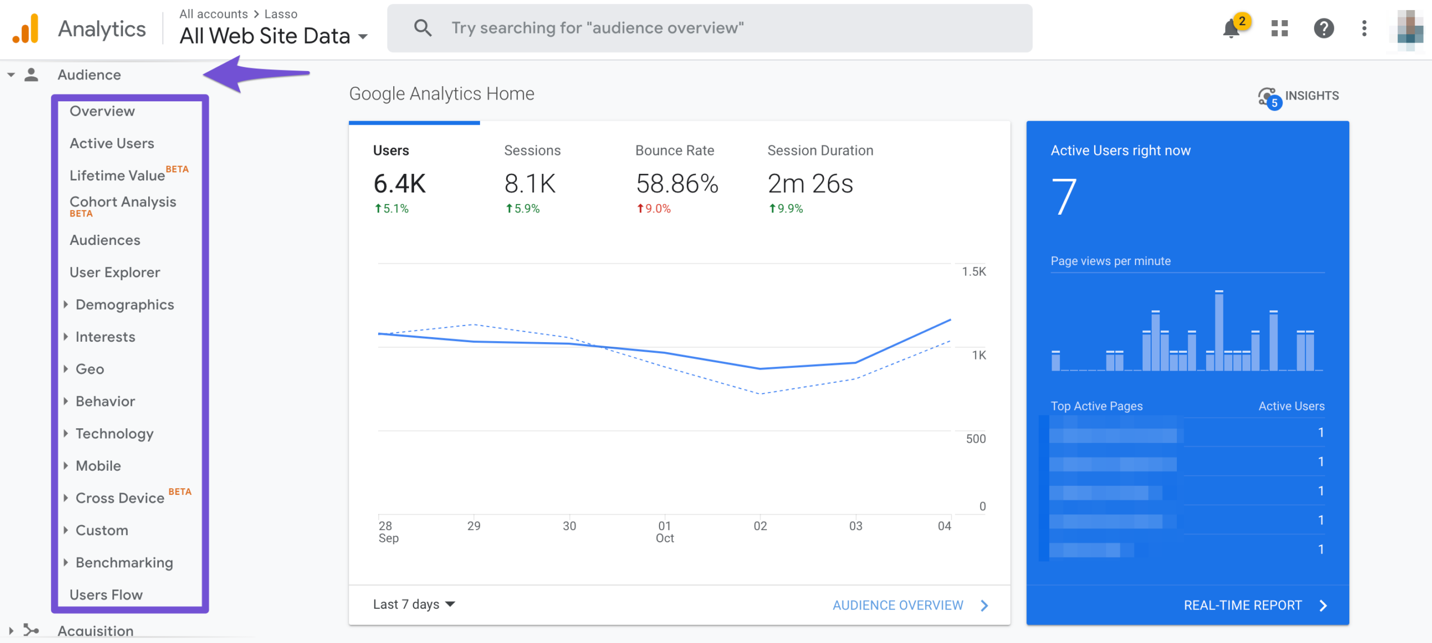1432x643 pixels.
Task: Expand the Cross Device submenu
Action: pos(65,498)
